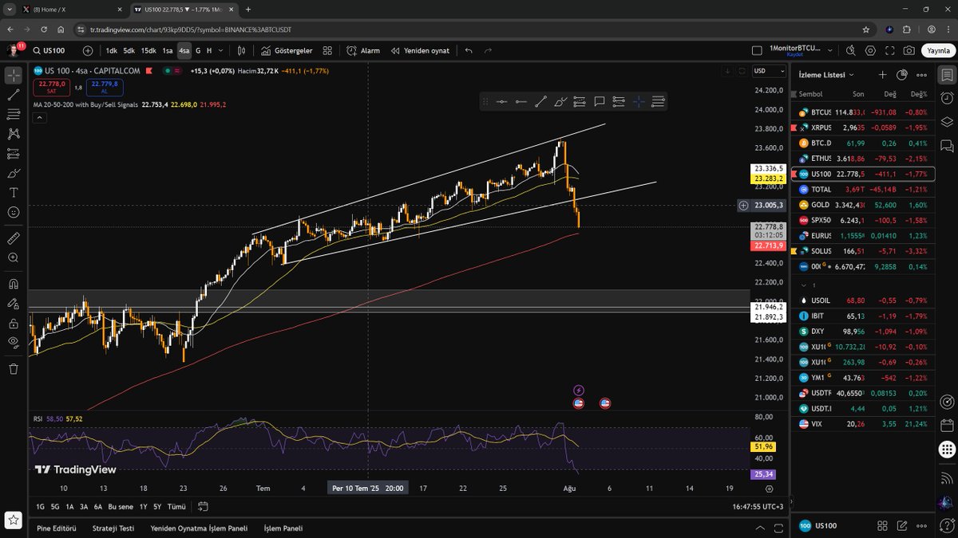Create an Alarm alert

coord(363,50)
